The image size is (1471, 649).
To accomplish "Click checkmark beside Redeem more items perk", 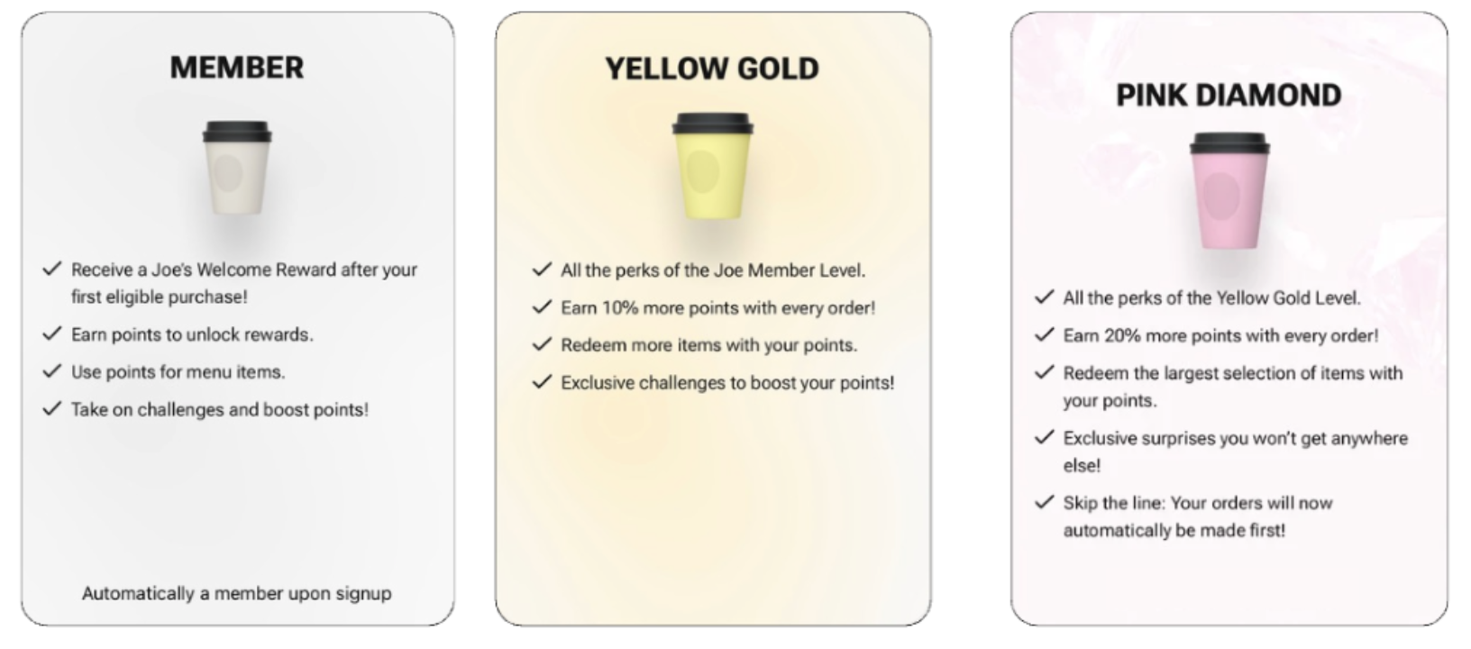I will click(542, 344).
